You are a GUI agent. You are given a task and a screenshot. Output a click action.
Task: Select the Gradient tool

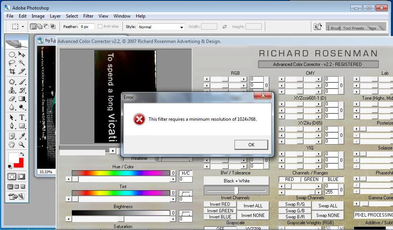coord(22,99)
